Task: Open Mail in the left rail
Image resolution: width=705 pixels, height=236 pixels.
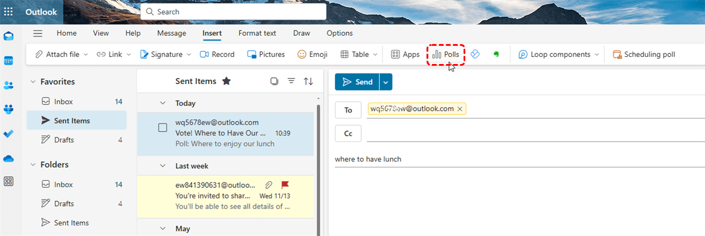Action: tap(9, 36)
